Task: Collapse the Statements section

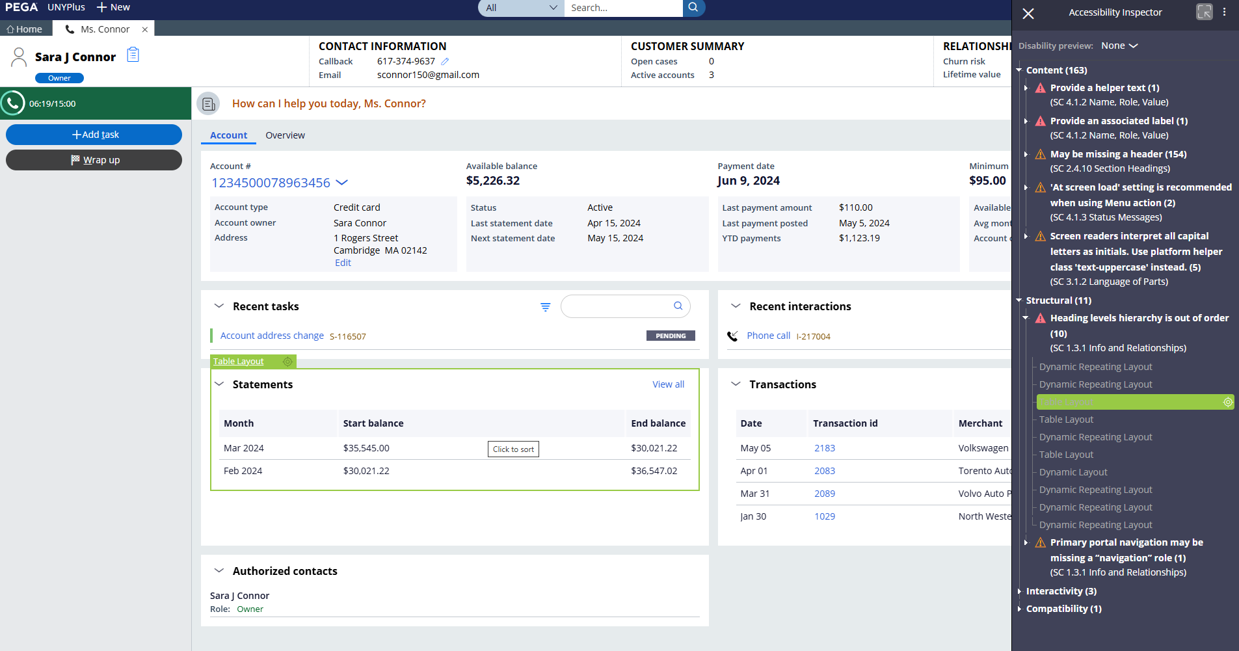Action: click(x=219, y=384)
